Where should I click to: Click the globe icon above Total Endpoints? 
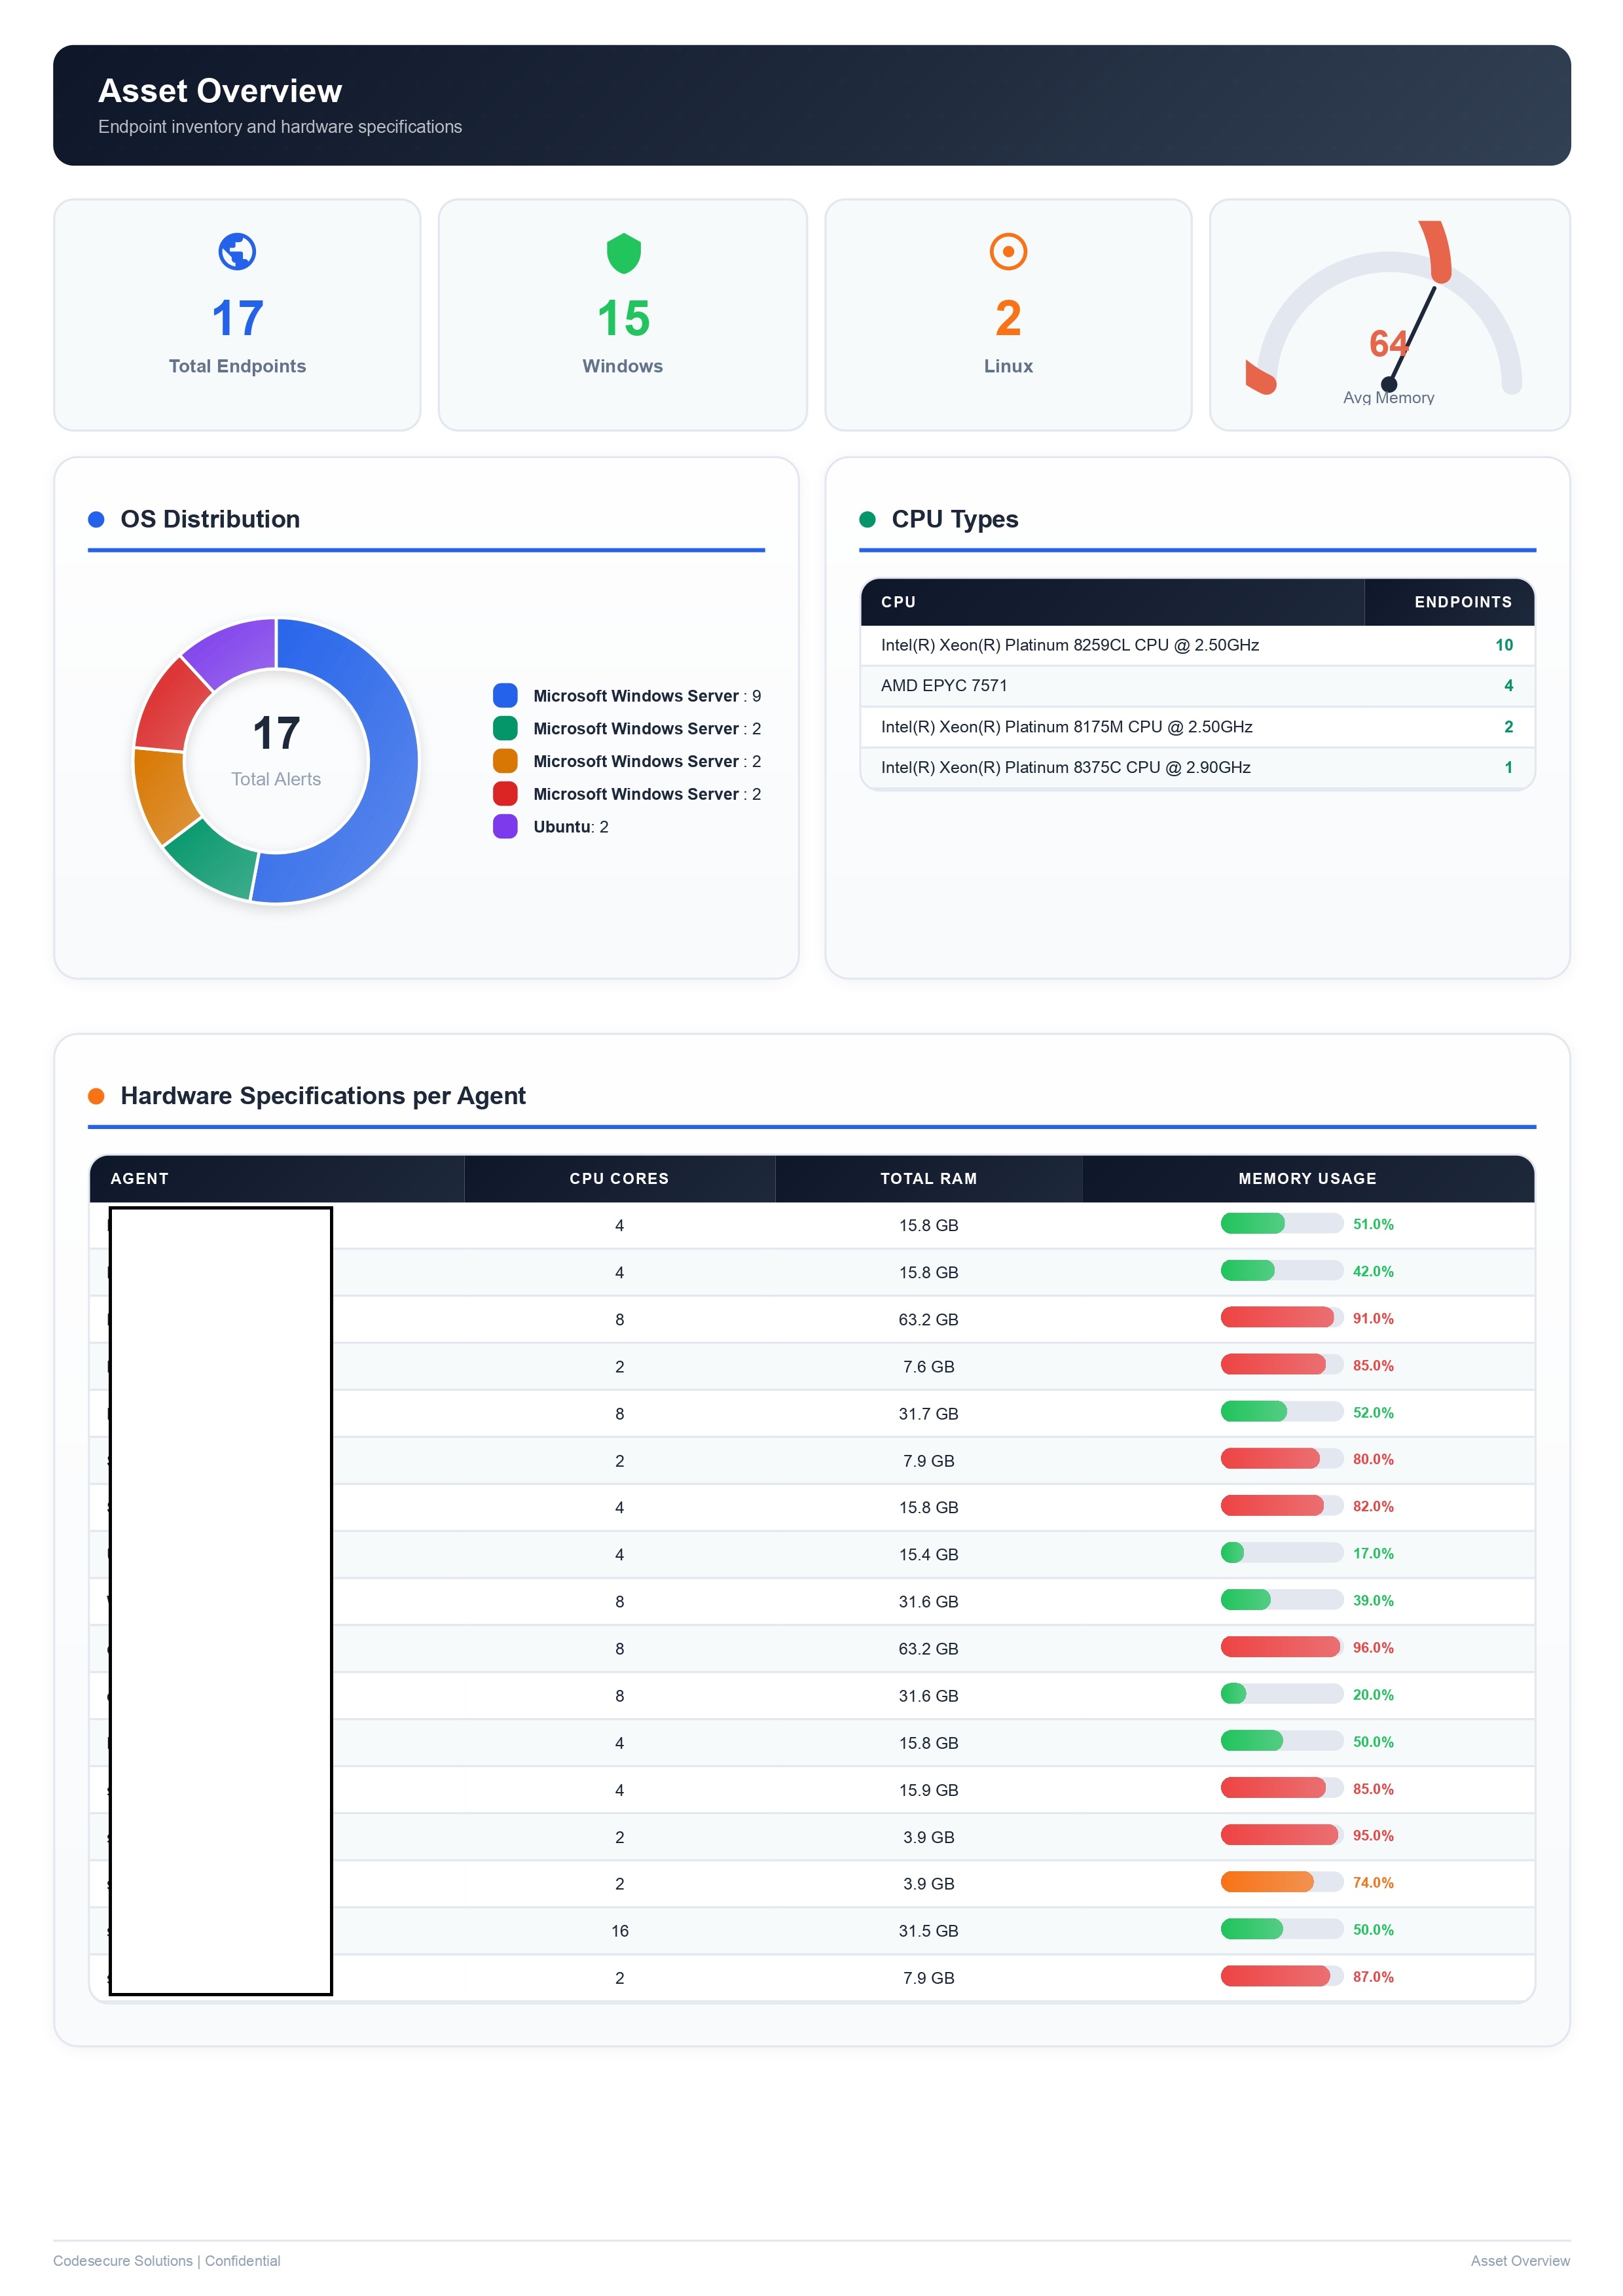point(237,252)
